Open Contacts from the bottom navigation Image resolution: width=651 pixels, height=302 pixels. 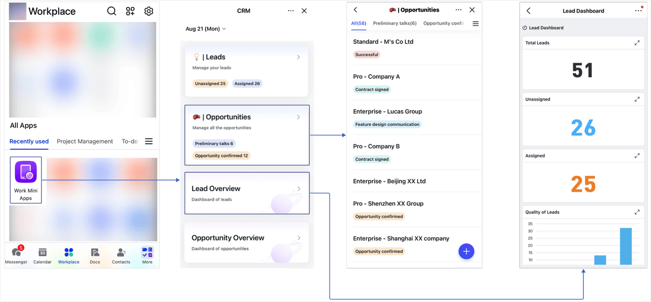(121, 251)
